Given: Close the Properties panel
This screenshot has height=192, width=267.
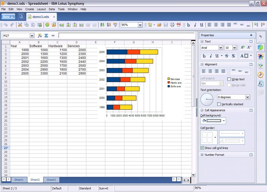Looking at the screenshot, I should [251, 35].
